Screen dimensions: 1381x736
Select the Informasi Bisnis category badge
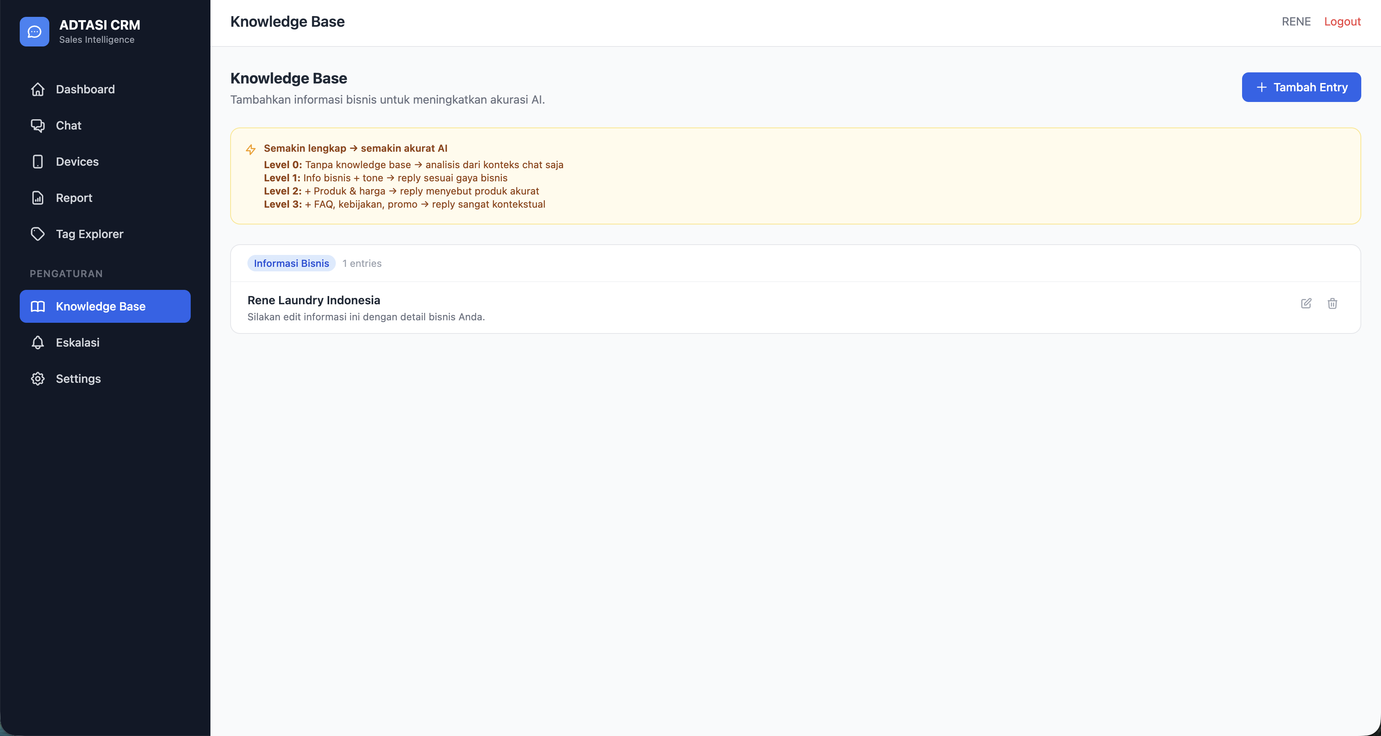(291, 263)
